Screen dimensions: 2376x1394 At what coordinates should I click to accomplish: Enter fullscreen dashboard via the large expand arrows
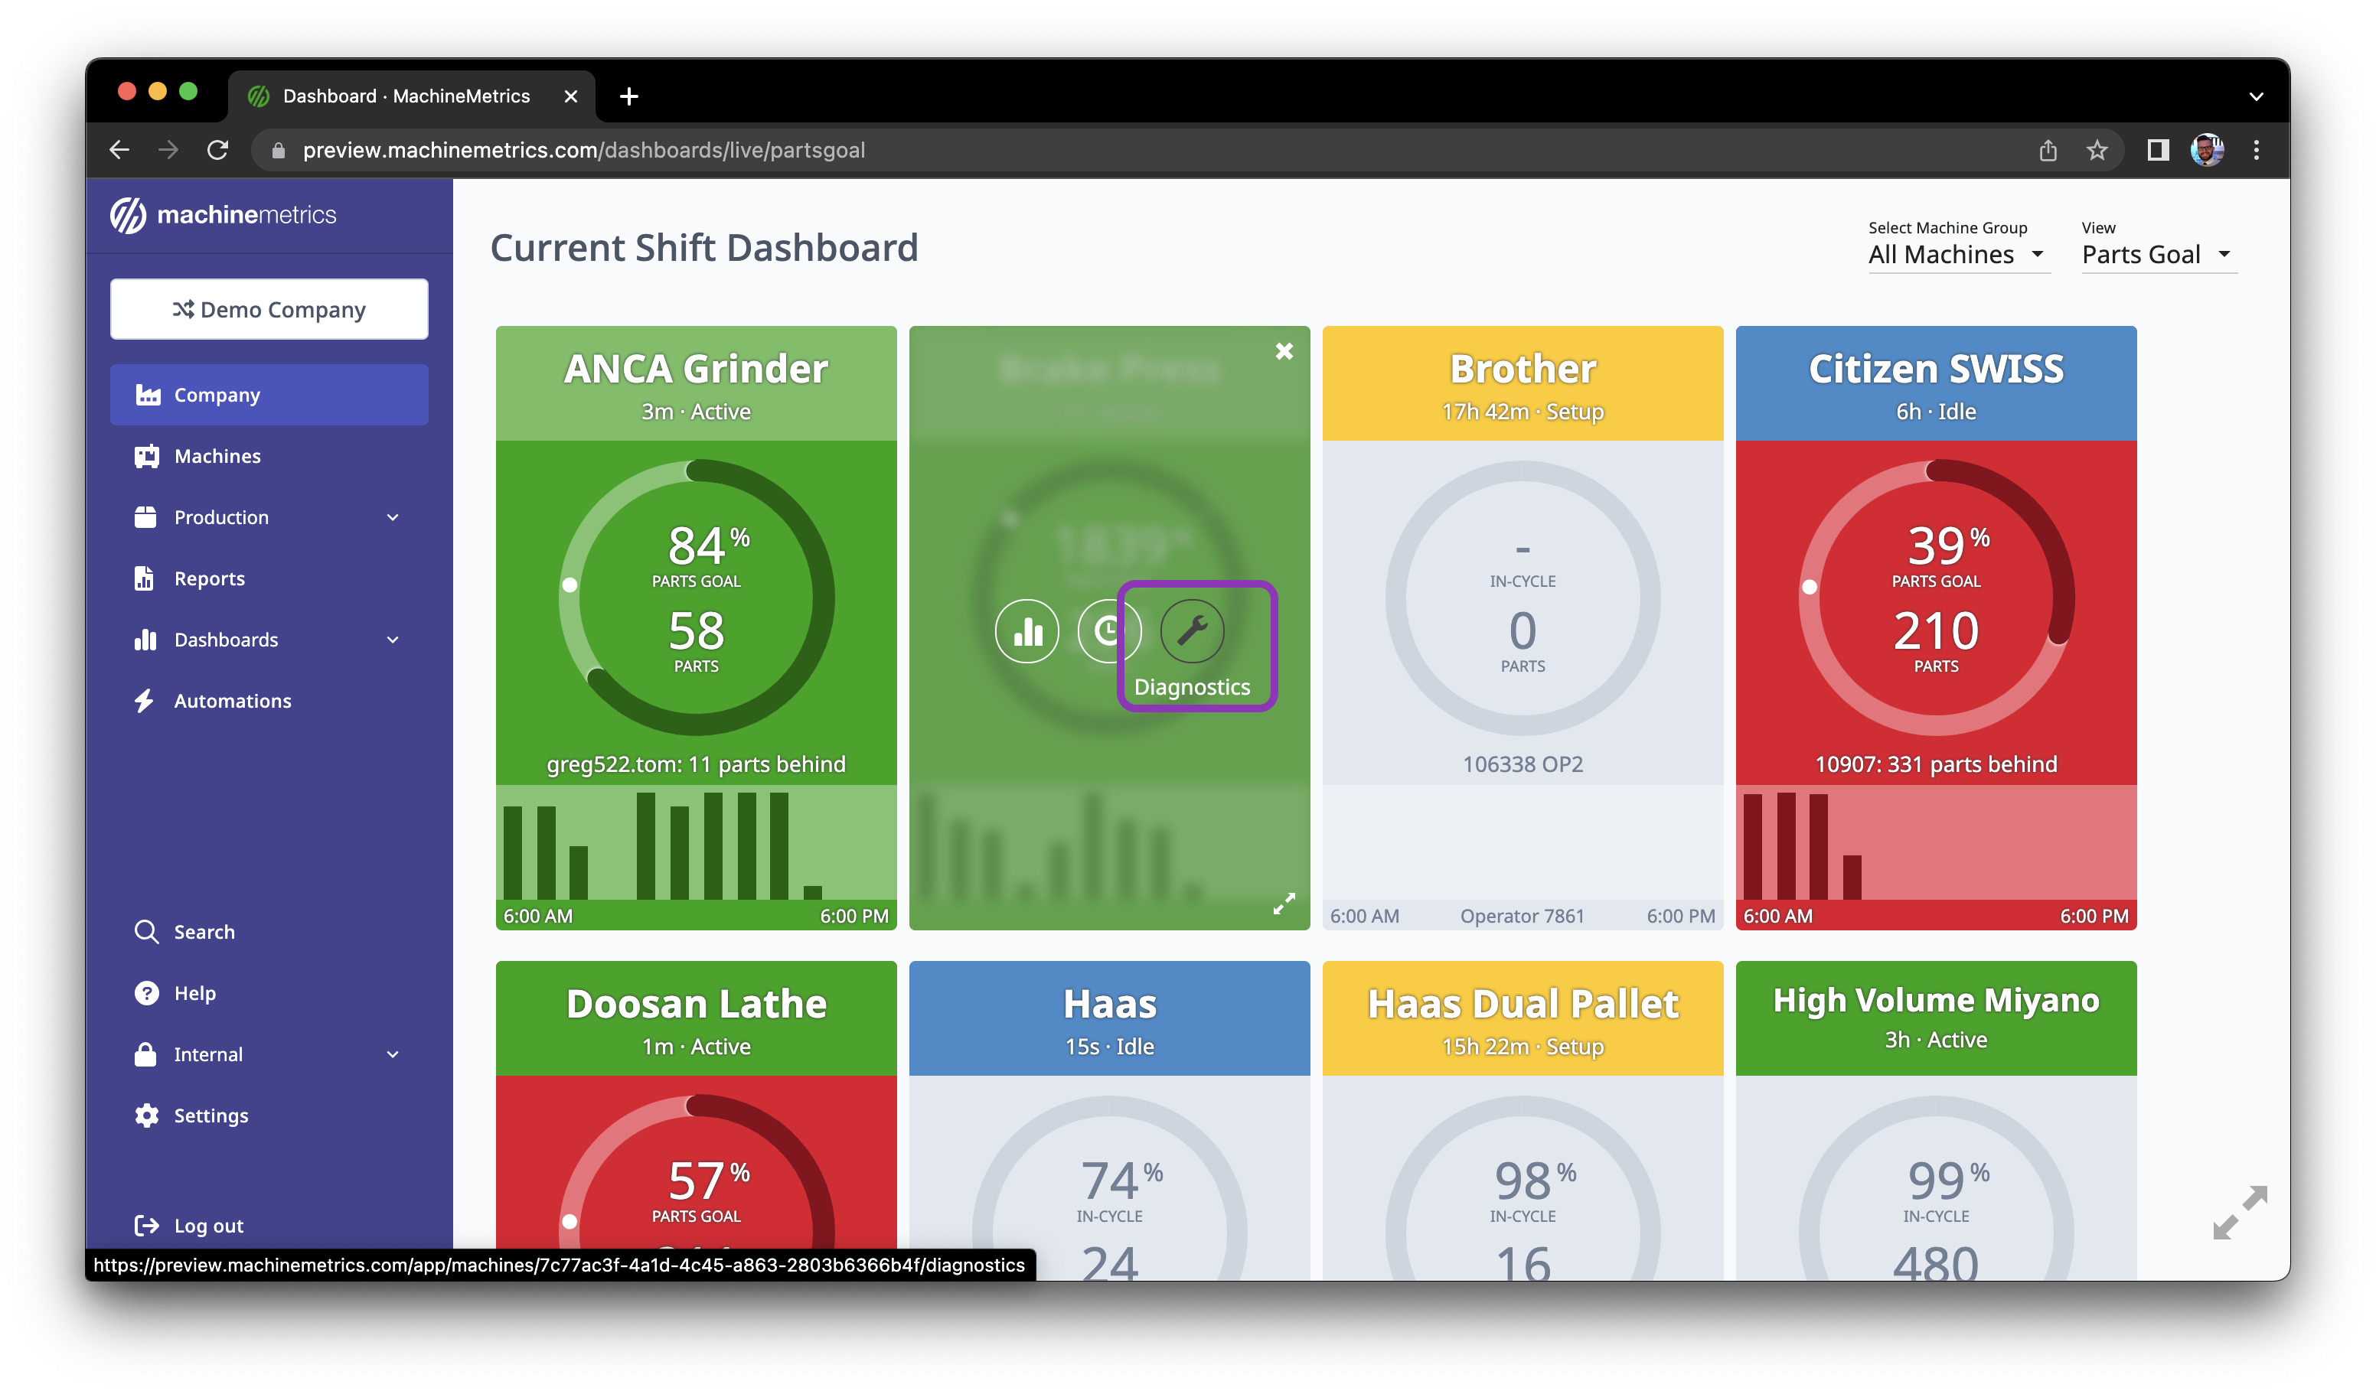(x=2241, y=1212)
